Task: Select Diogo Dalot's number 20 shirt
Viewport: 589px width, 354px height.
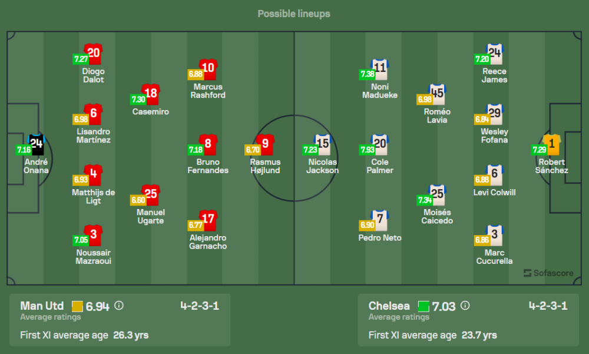Action: 94,54
